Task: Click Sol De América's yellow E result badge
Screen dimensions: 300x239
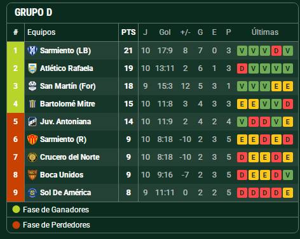Action: point(288,193)
